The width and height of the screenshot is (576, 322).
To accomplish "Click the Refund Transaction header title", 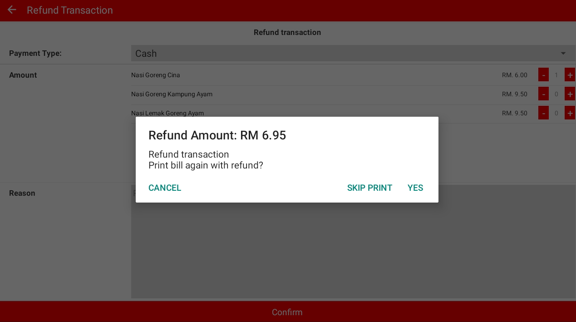I will [x=70, y=10].
